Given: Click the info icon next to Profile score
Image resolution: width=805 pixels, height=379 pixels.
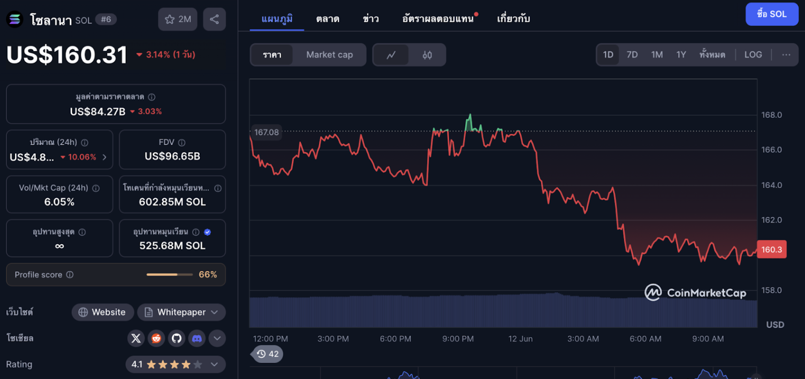Looking at the screenshot, I should point(70,275).
